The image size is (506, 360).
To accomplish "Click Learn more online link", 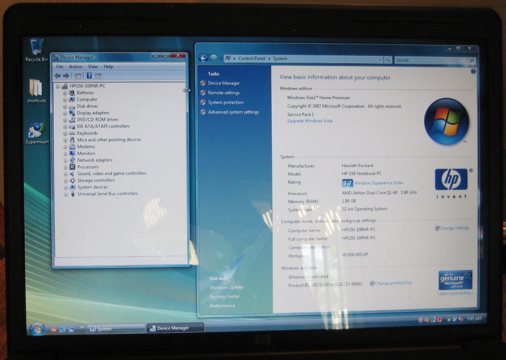I will click(x=455, y=293).
